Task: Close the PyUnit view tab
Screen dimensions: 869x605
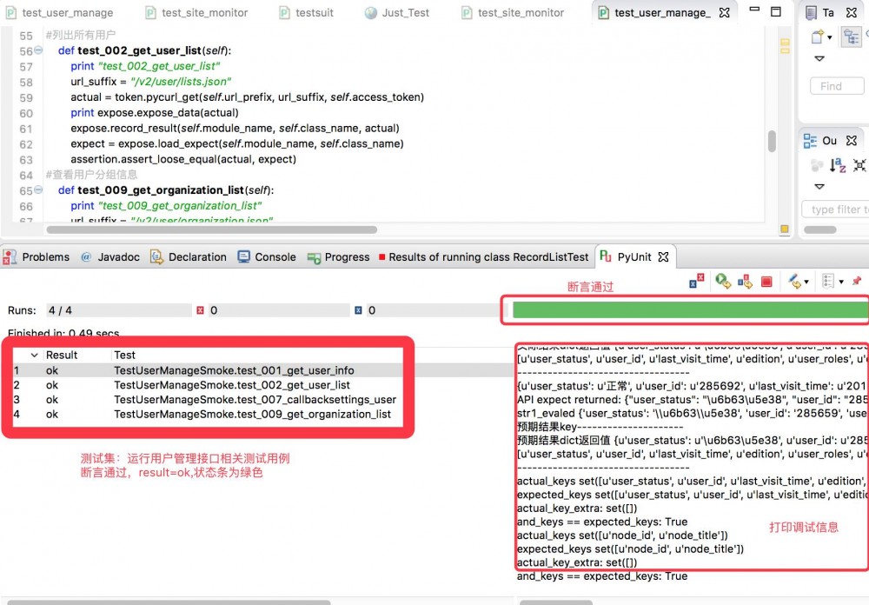Action: (x=663, y=256)
